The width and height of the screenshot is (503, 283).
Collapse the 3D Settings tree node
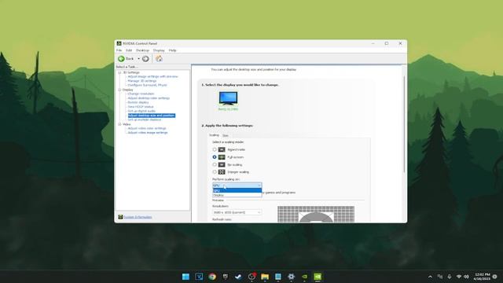coord(119,72)
